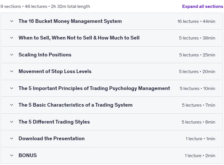Open The 16 Bucket Money Management System title
The width and height of the screenshot is (224, 165).
tap(70, 21)
